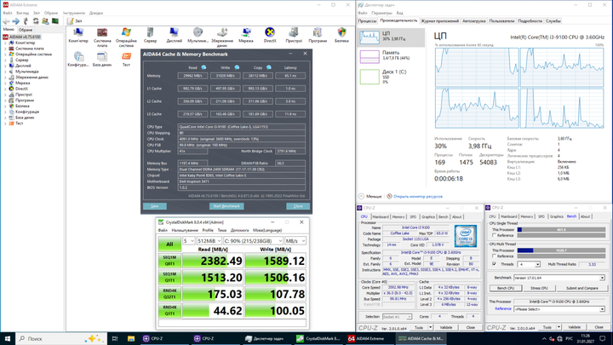Click the info icon next to Write column
Image resolution: width=613 pixels, height=345 pixels.
237,67
